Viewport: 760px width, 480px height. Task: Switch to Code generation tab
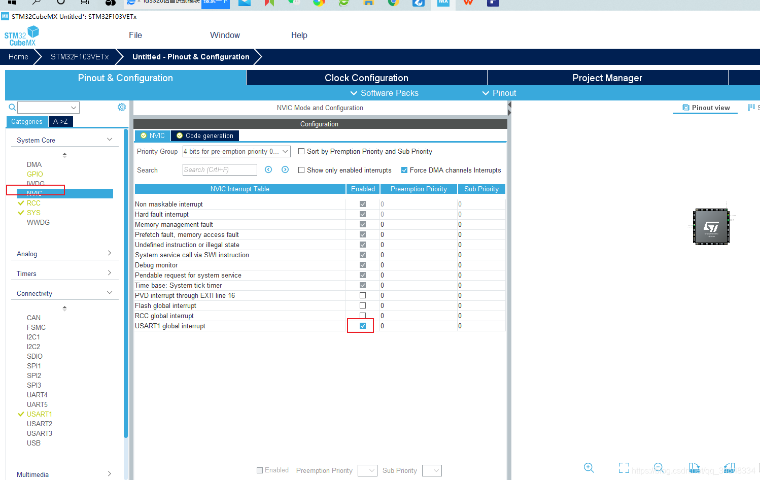pos(205,135)
